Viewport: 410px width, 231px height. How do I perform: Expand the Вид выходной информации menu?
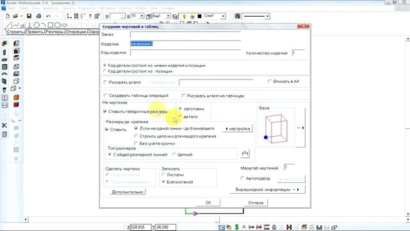click(x=268, y=189)
